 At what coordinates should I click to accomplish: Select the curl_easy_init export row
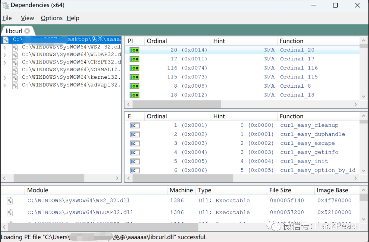304,161
